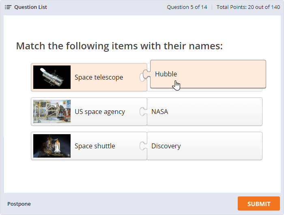Click the Total Points indicator

[x=248, y=7]
